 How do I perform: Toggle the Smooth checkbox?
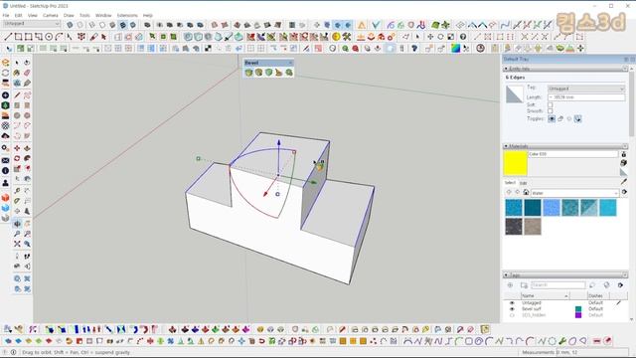click(550, 110)
